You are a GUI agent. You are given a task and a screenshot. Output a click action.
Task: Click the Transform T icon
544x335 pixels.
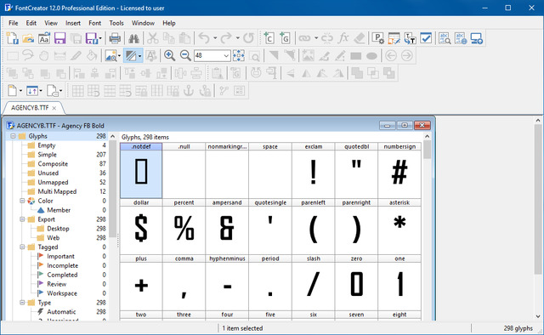(x=410, y=38)
